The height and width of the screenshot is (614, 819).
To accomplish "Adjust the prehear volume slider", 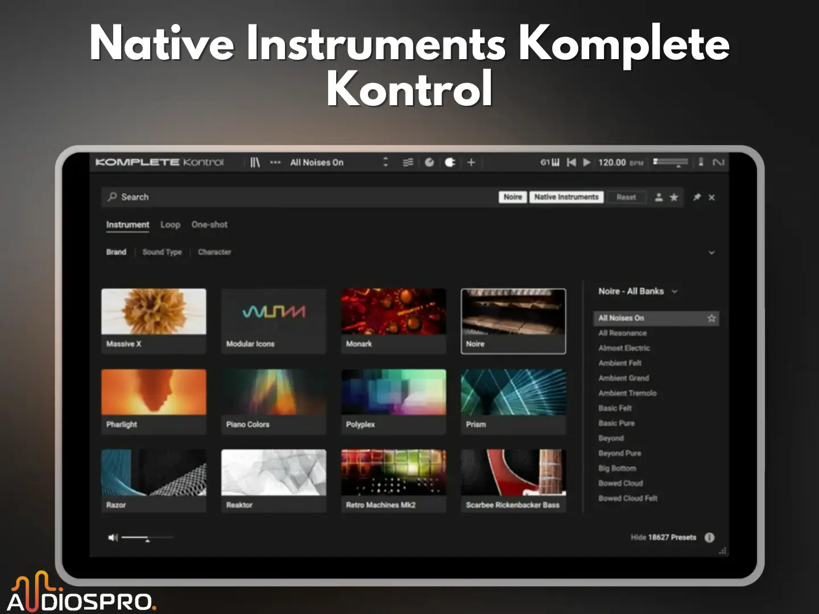I will tap(147, 538).
